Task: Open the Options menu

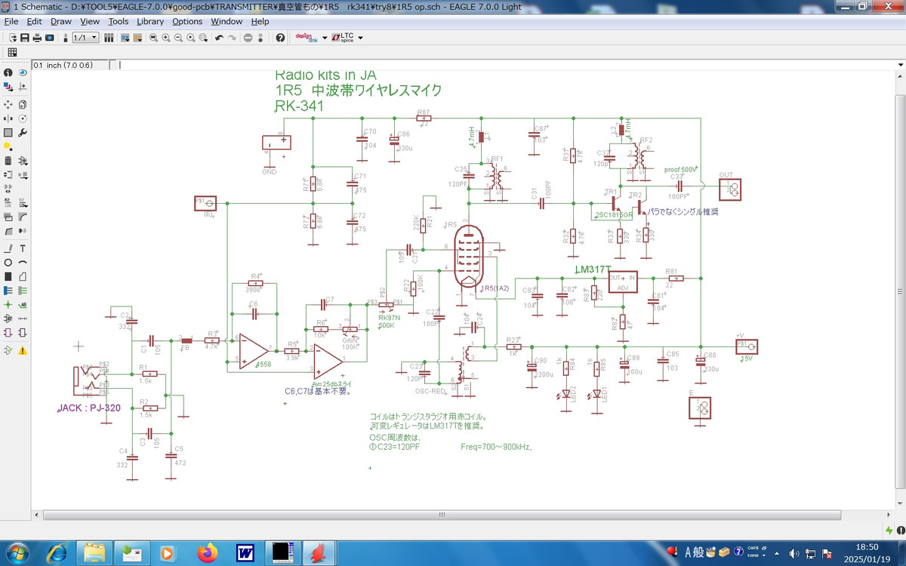Action: click(x=187, y=21)
